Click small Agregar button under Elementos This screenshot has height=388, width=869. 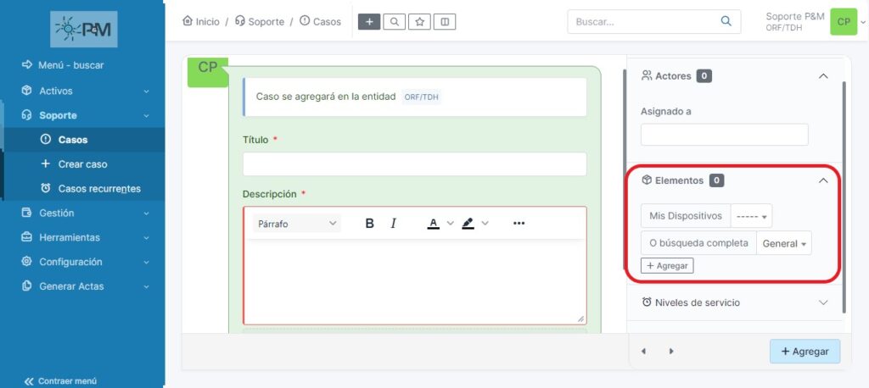tap(667, 266)
